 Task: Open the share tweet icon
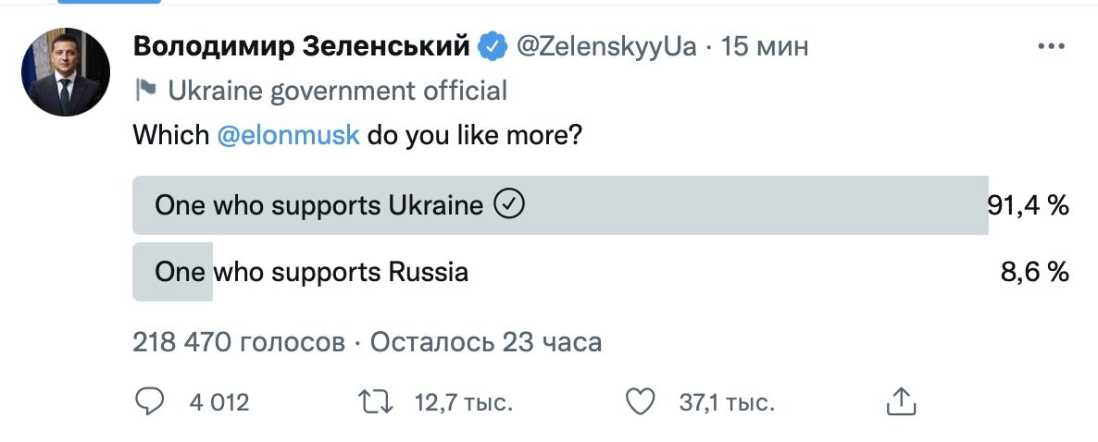click(x=901, y=402)
